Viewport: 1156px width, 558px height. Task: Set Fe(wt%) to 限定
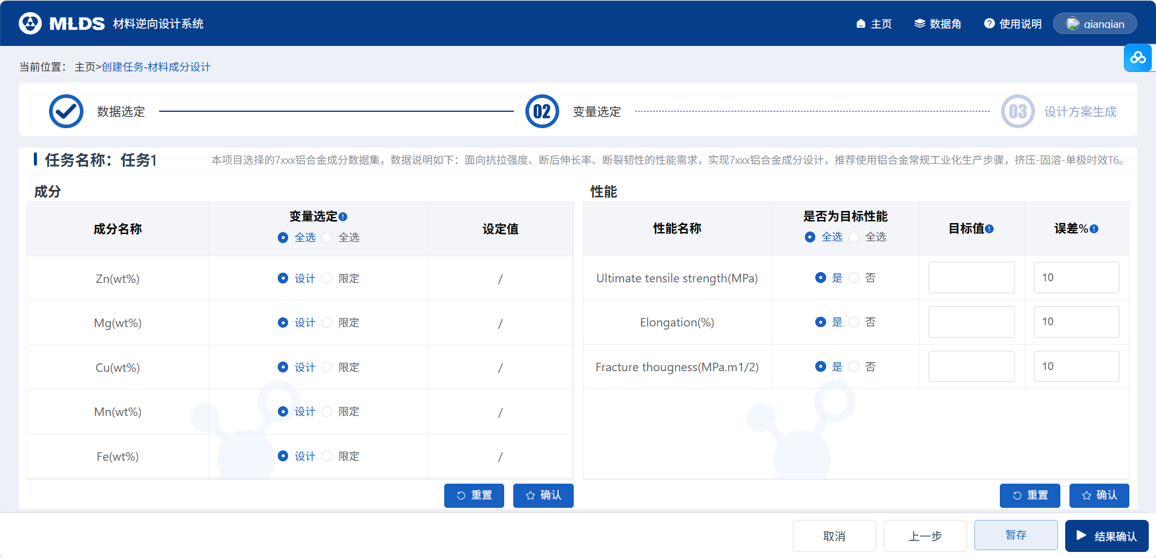(327, 456)
